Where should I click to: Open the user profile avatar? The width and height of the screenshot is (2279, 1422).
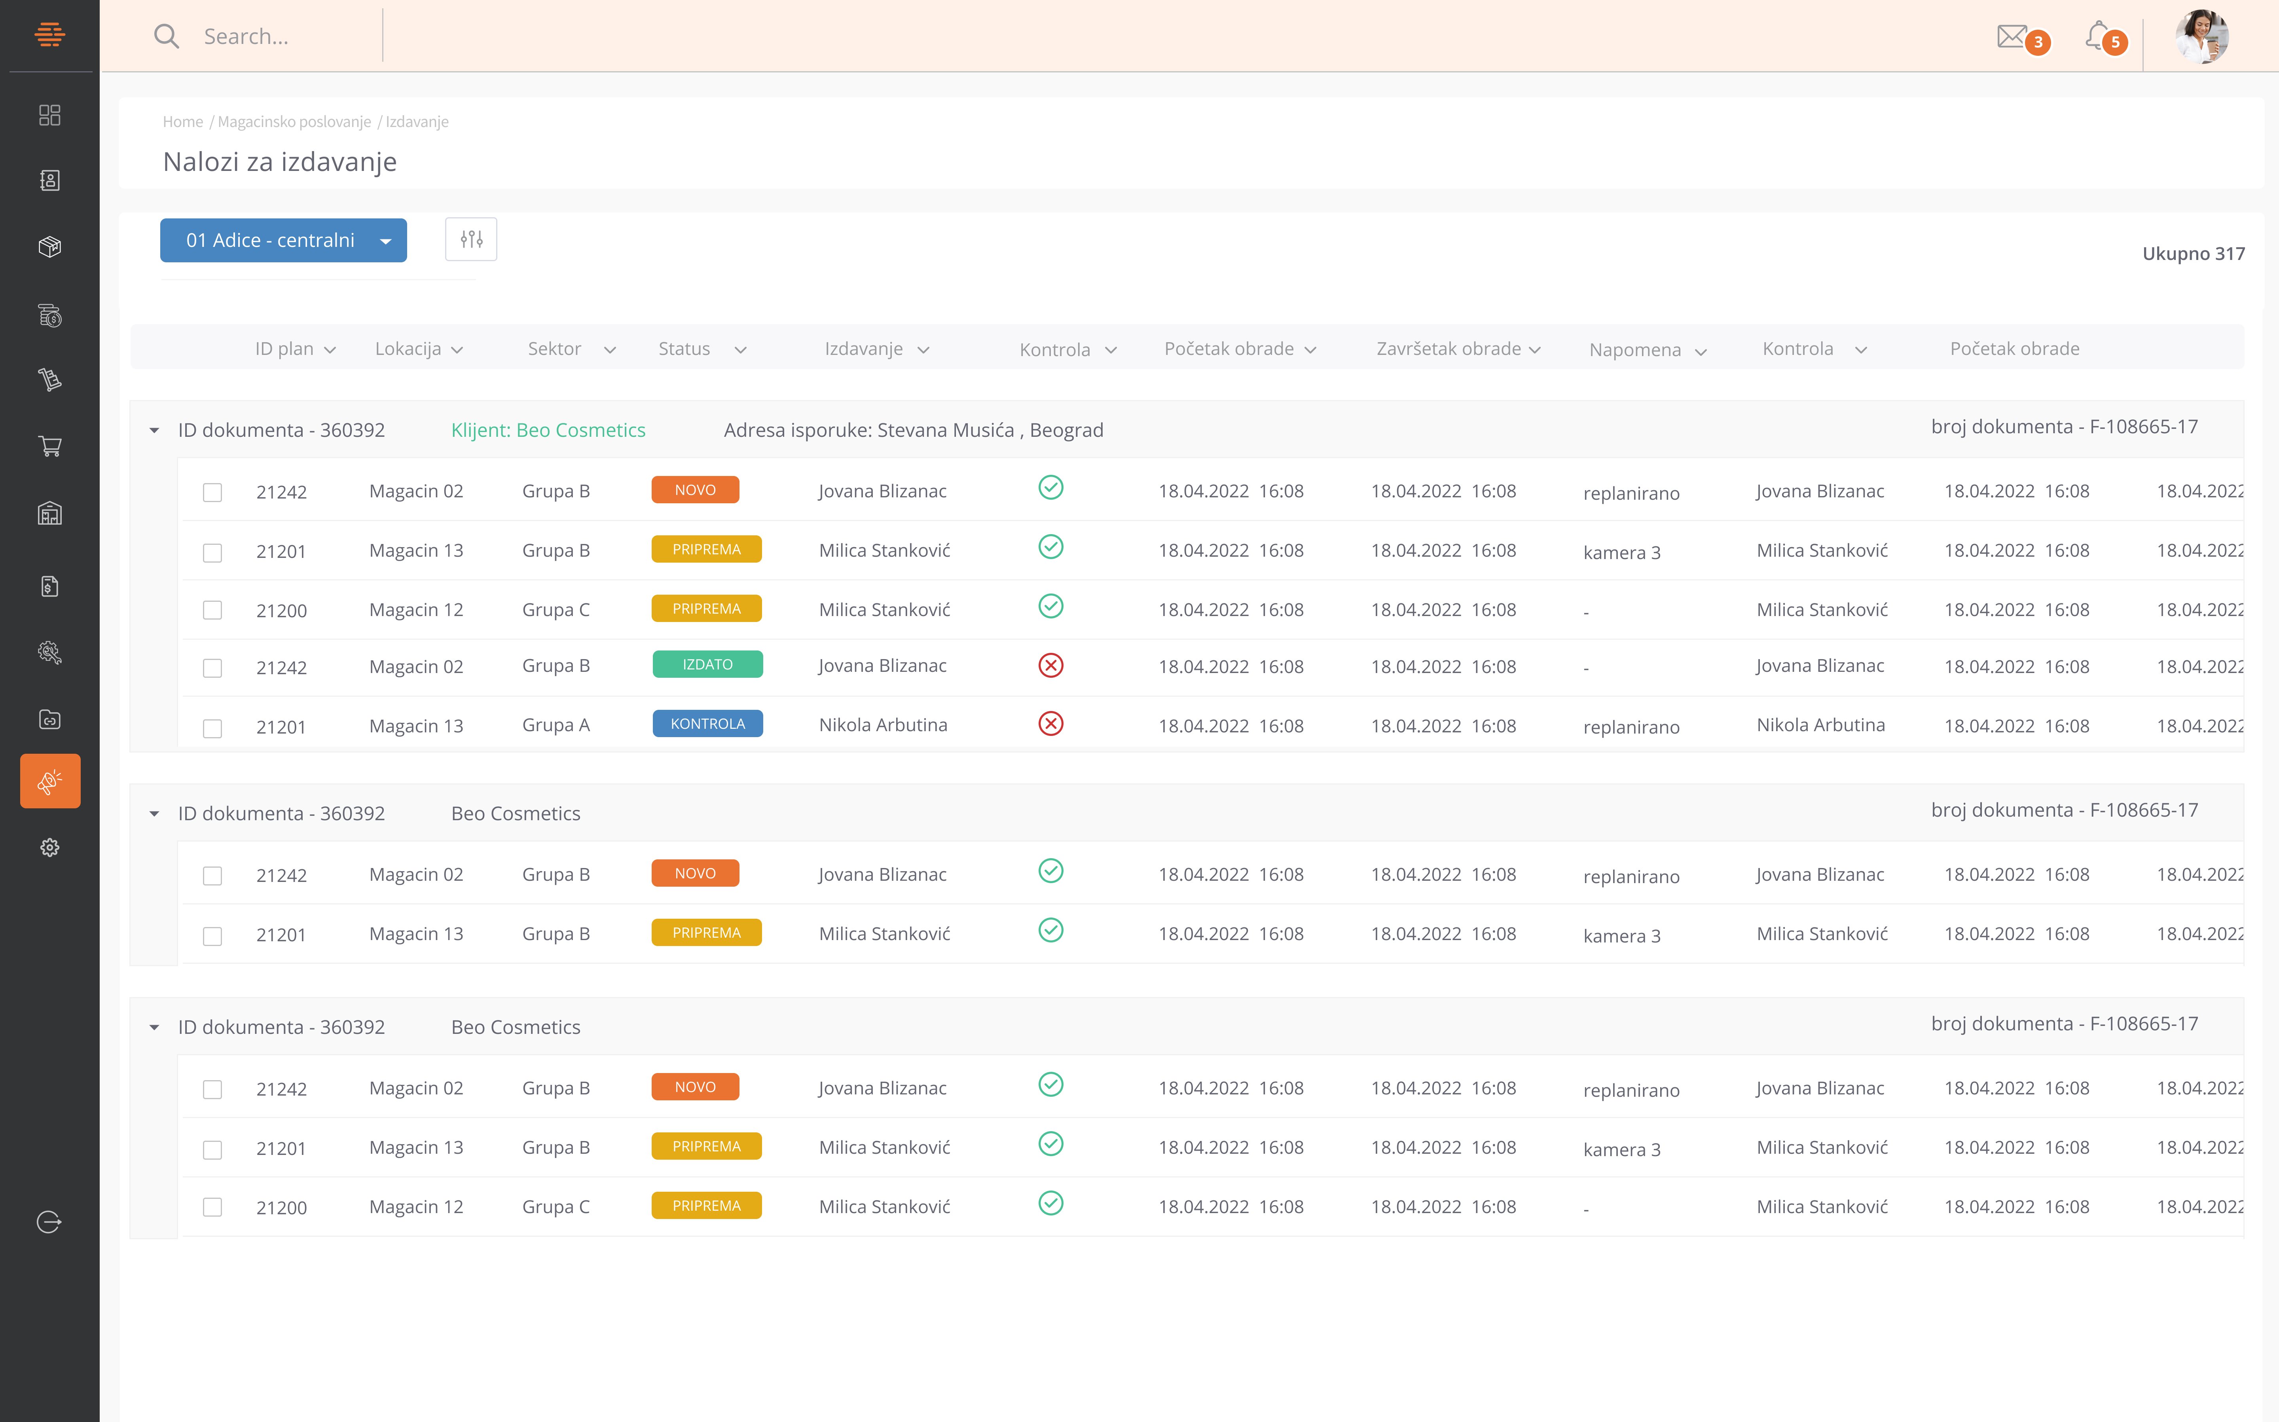pos(2202,37)
